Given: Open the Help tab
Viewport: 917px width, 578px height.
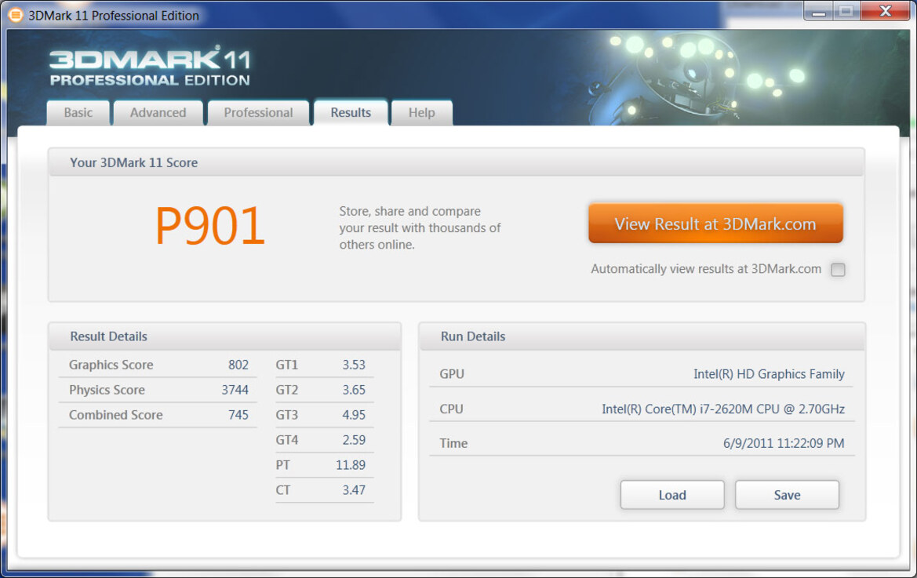Looking at the screenshot, I should [422, 113].
